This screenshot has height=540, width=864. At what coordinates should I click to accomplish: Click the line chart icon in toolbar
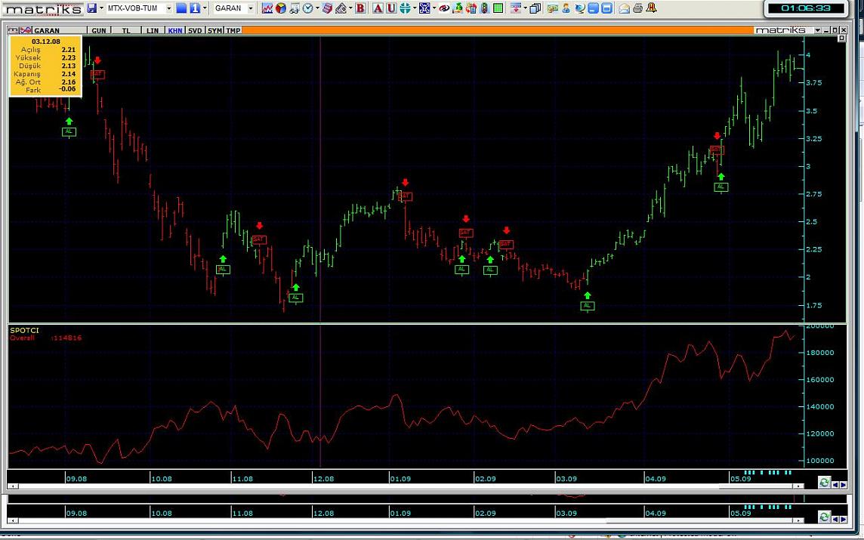pyautogui.click(x=267, y=8)
